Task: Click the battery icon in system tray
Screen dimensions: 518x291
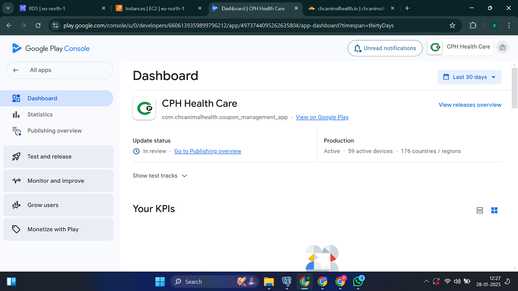Action: tap(467, 281)
